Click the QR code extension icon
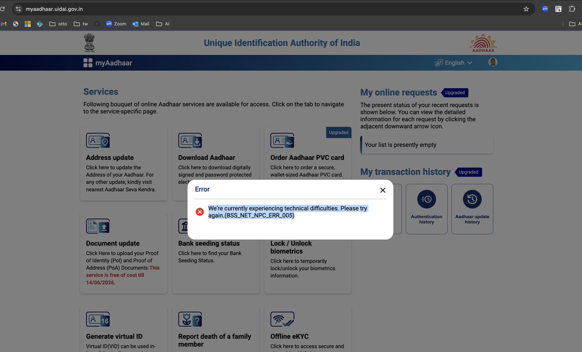Screen dimensions: 582x352 (558, 9)
